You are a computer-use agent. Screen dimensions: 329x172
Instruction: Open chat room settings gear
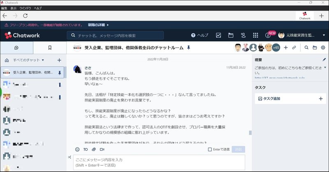coord(323,48)
